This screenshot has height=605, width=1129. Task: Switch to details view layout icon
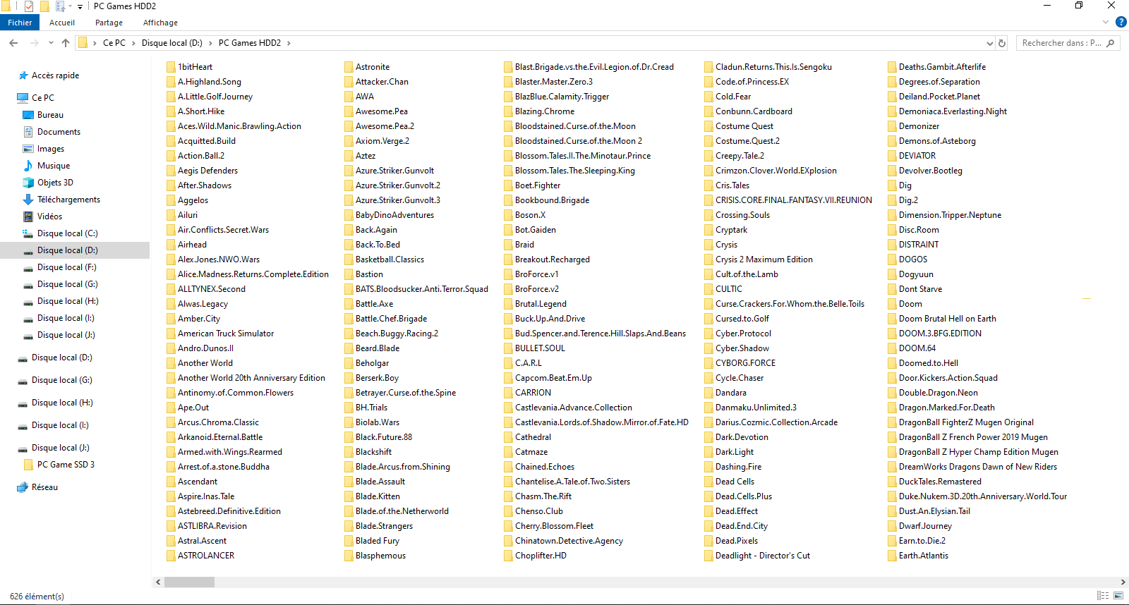(1103, 596)
